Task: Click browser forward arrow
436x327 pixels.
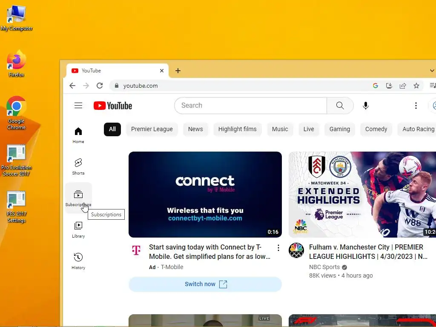Action: 86,86
